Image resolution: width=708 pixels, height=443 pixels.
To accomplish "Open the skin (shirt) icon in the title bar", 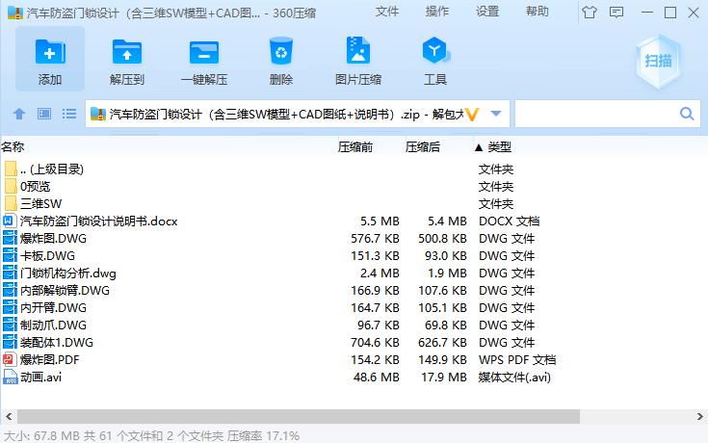I will click(x=590, y=13).
